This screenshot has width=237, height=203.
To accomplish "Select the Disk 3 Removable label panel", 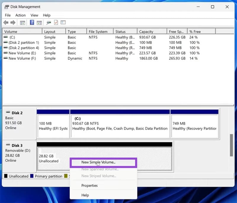I will 18,153.
